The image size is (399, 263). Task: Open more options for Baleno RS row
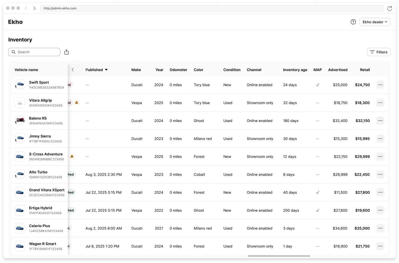tap(380, 121)
